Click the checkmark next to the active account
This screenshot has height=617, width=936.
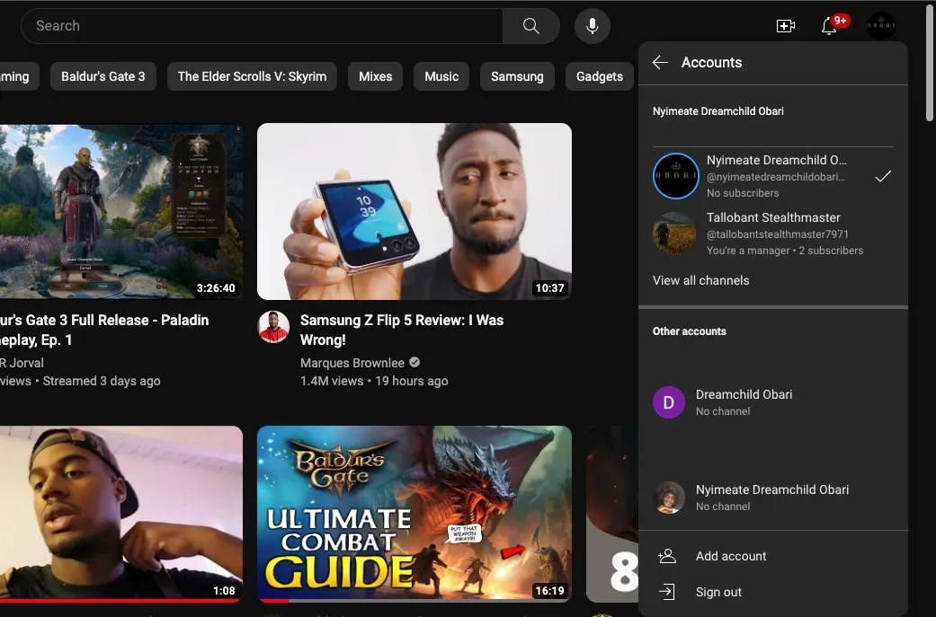883,176
